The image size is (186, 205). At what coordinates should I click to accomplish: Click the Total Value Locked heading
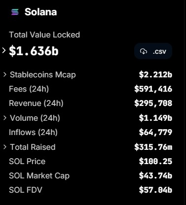click(44, 35)
